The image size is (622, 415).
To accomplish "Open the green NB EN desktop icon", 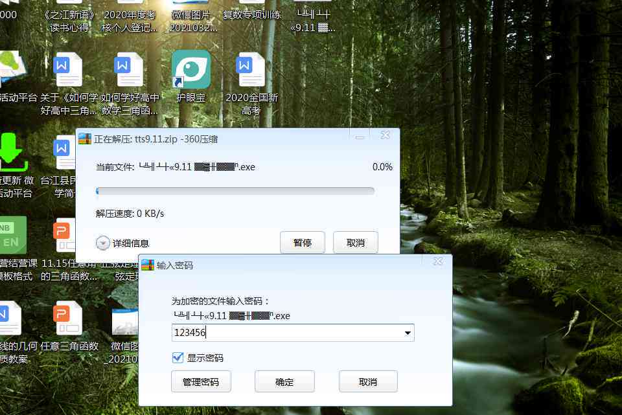I will (x=12, y=234).
